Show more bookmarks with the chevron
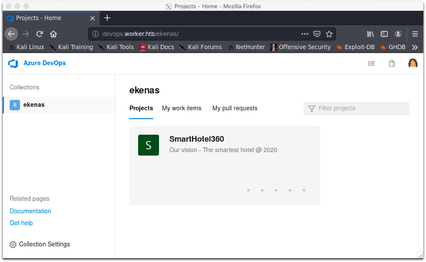This screenshot has width=426, height=262. (x=415, y=47)
